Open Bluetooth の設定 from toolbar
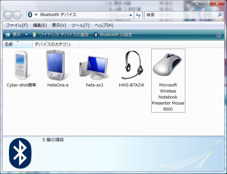 tap(113, 35)
